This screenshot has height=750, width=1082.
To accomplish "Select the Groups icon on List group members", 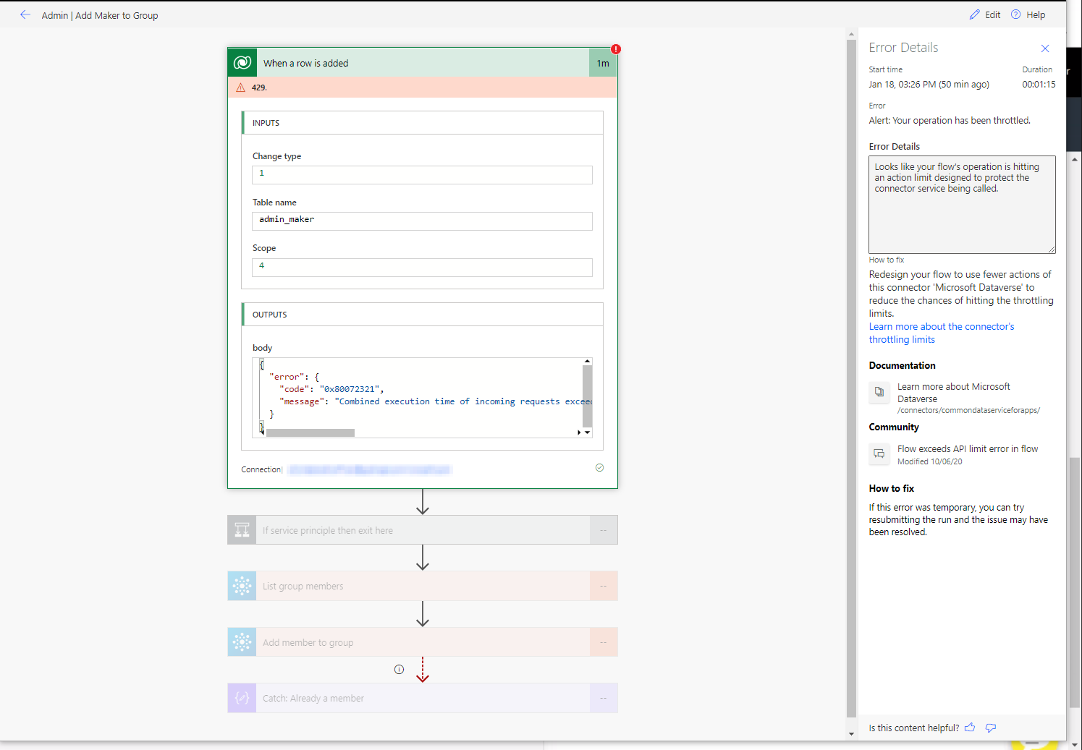I will [242, 586].
